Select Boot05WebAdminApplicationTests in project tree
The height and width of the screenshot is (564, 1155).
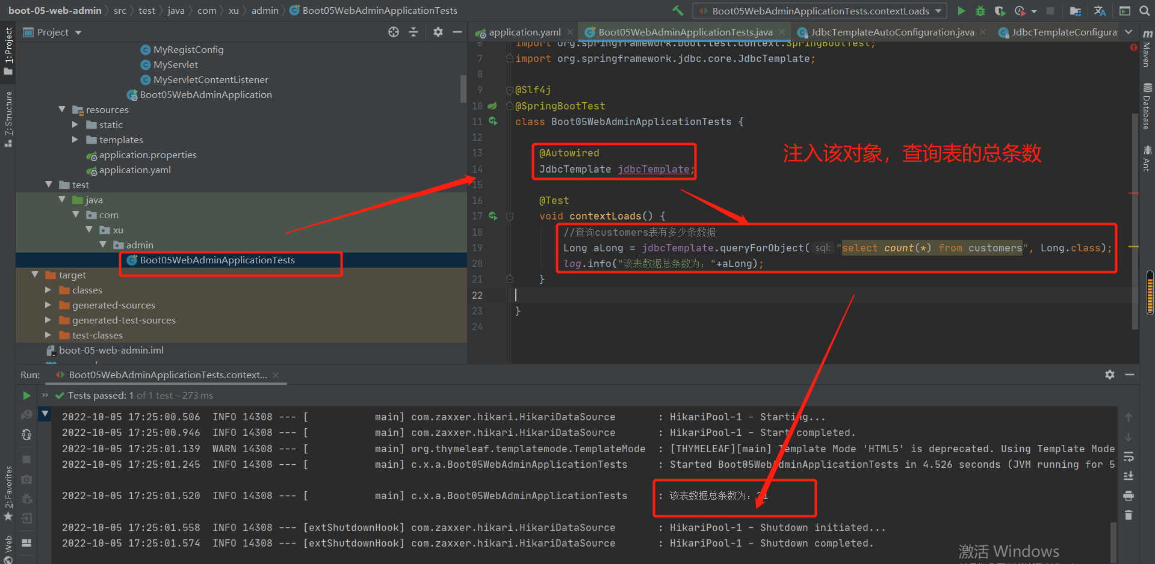[x=217, y=260]
